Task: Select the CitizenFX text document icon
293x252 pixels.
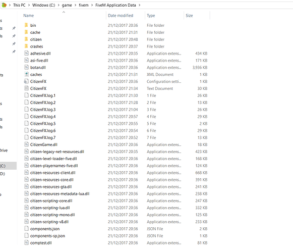Action: click(x=27, y=88)
